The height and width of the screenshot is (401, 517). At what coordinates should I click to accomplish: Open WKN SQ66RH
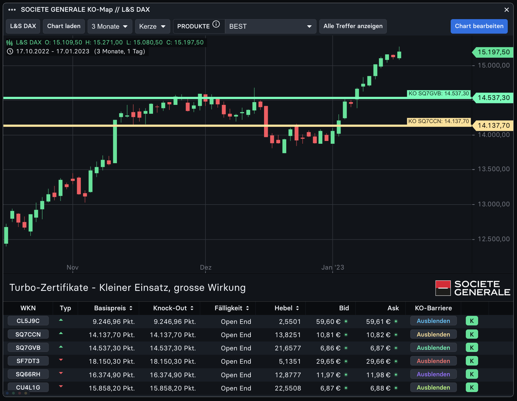(x=28, y=374)
